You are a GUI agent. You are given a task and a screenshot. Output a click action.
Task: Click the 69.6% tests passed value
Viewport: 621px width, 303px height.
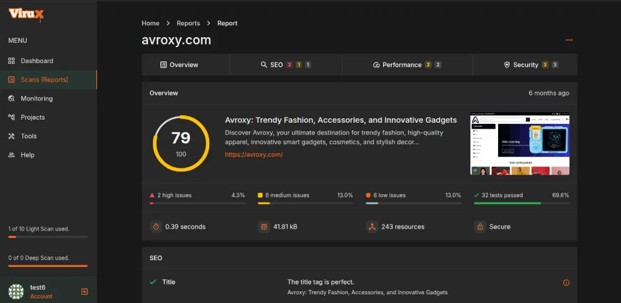561,195
